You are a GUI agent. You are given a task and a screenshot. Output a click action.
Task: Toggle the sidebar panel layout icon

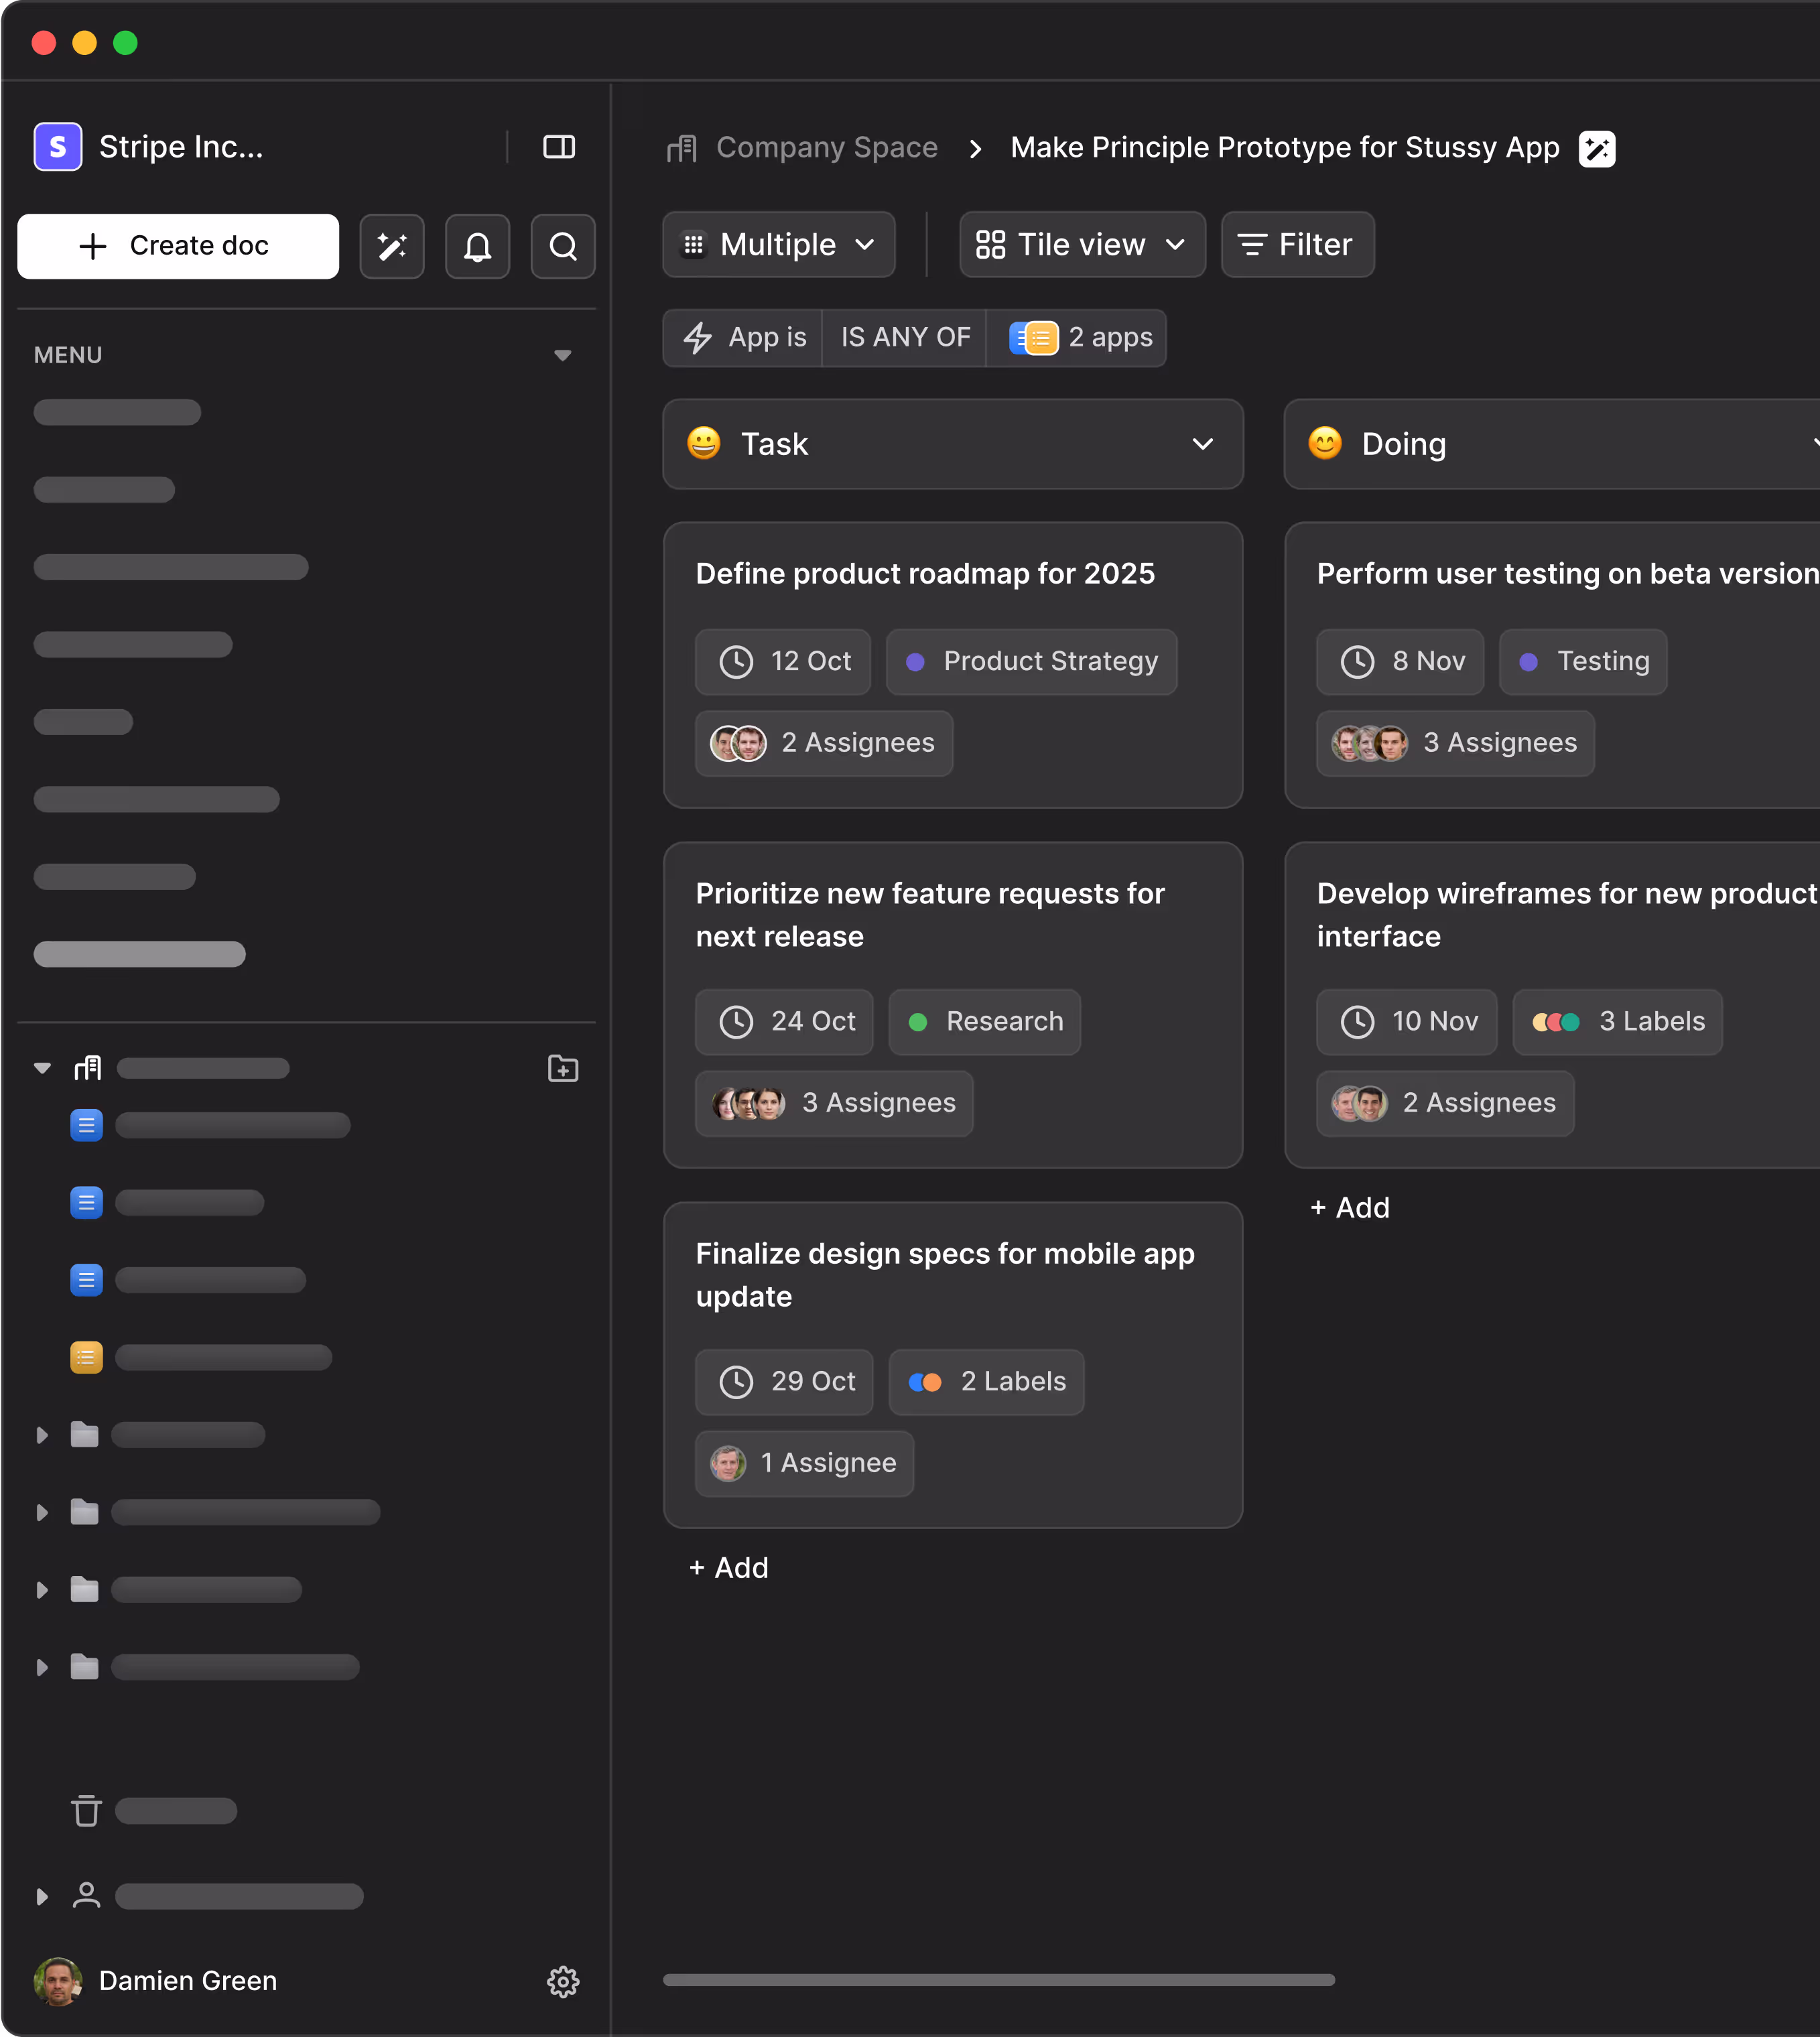[x=558, y=147]
